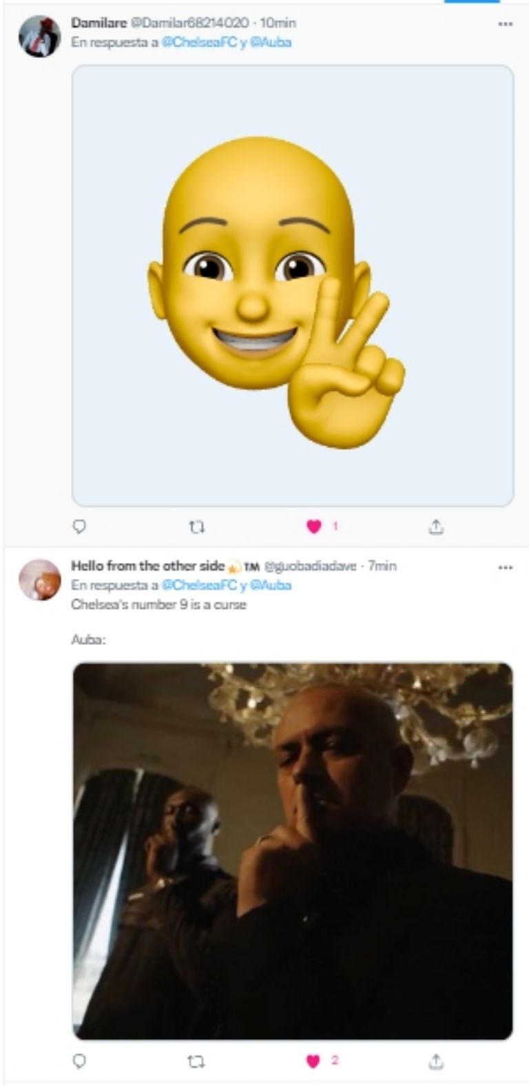529x1086 pixels.
Task: Open @ChelseaFC mention in guobadiadave's reply
Action: coord(199,585)
